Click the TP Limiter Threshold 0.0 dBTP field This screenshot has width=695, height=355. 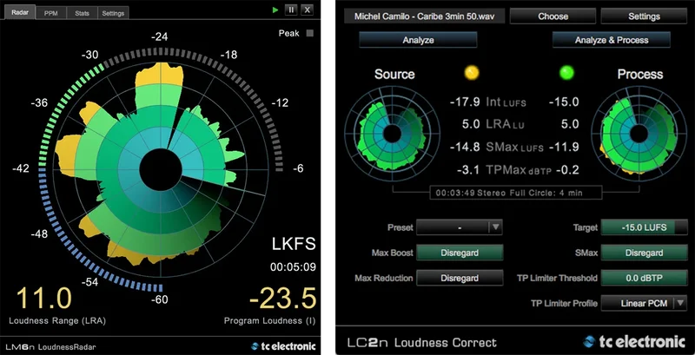644,278
